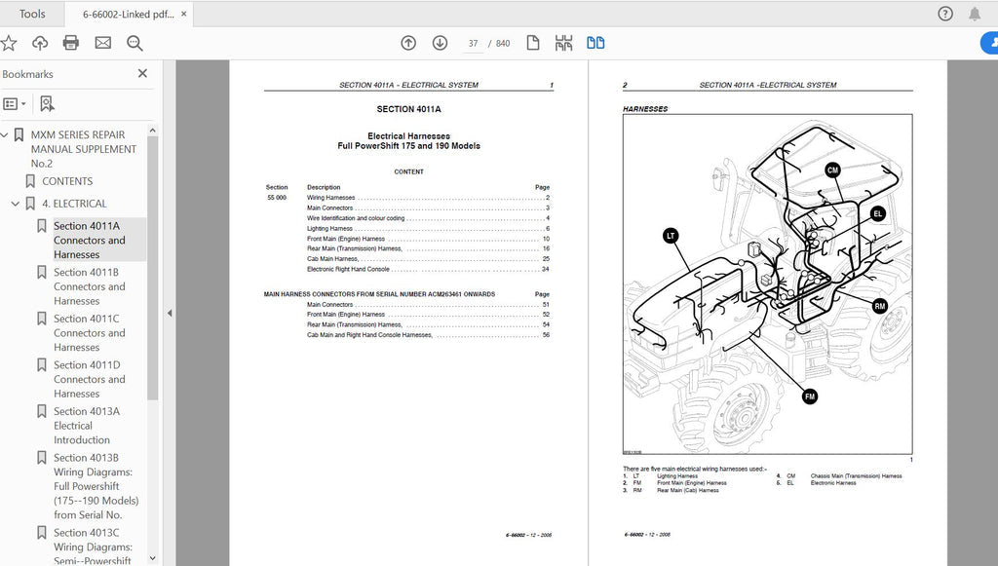Image resolution: width=998 pixels, height=566 pixels.
Task: Print the document with the printer icon
Action: point(70,43)
